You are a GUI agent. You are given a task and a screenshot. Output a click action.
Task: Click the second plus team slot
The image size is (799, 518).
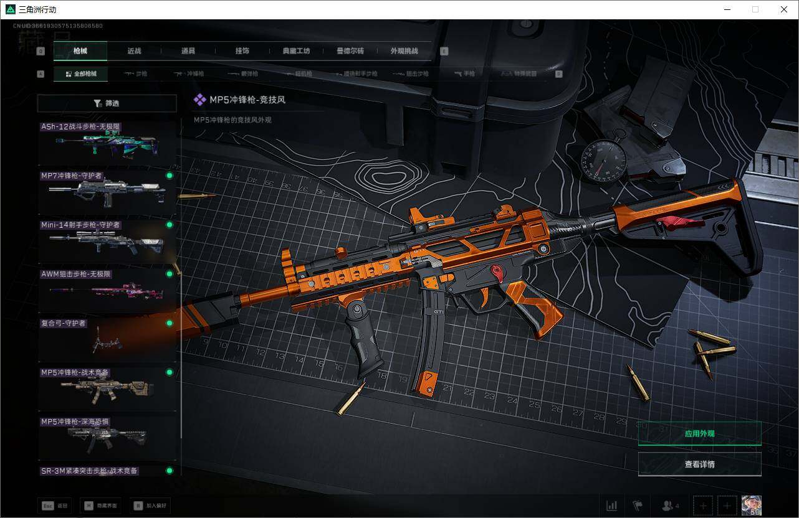tap(727, 506)
